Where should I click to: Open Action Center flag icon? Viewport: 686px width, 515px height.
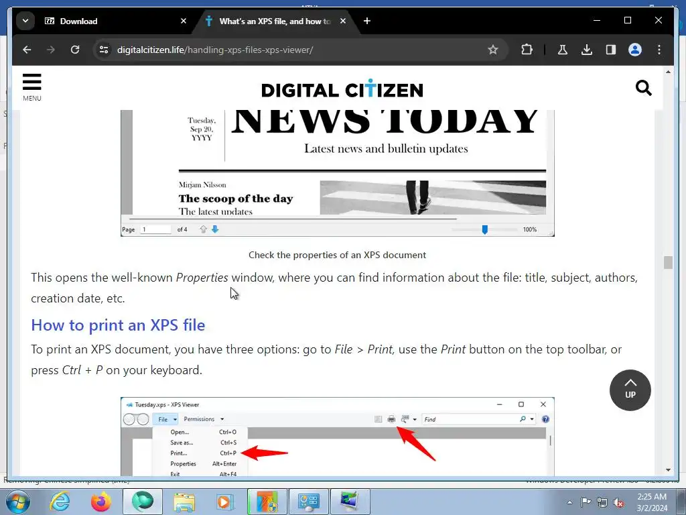click(x=586, y=502)
